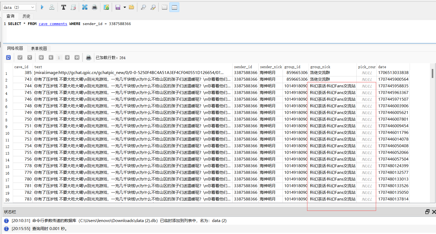Switch to the 历史 tab
Screen dimensions: 436x234
coord(26,16)
